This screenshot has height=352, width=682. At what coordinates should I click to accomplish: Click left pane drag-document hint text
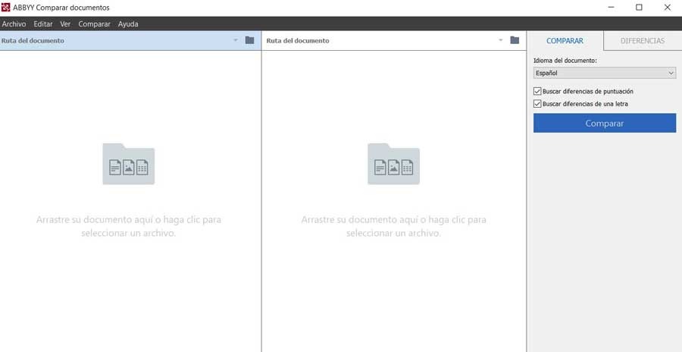coord(129,227)
